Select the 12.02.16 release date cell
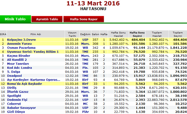 (x=72, y=76)
